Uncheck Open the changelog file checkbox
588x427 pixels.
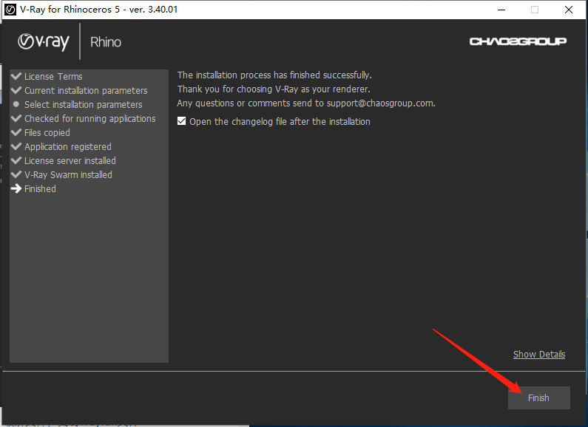pyautogui.click(x=181, y=121)
